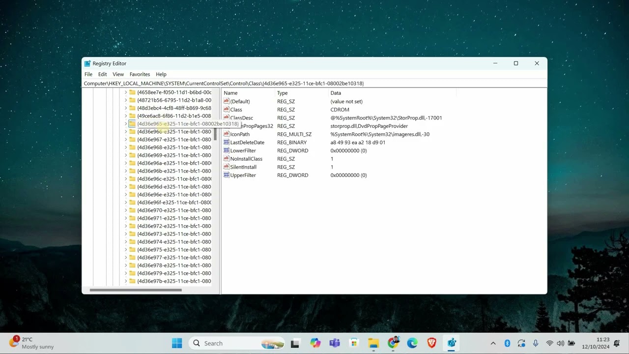Click the 'REG_MULTI_SZ' type cell
Screen dimensions: 629x354
294,134
